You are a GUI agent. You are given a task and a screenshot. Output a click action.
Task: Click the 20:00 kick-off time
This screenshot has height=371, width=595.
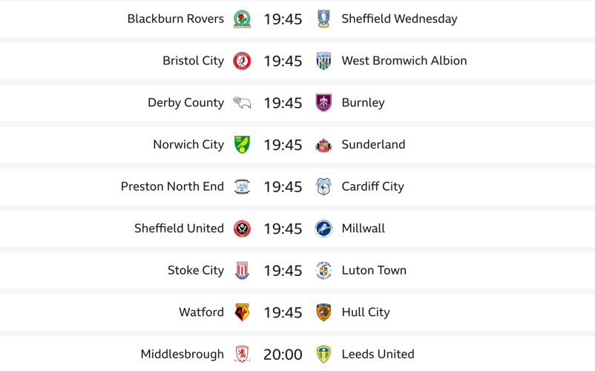(283, 355)
